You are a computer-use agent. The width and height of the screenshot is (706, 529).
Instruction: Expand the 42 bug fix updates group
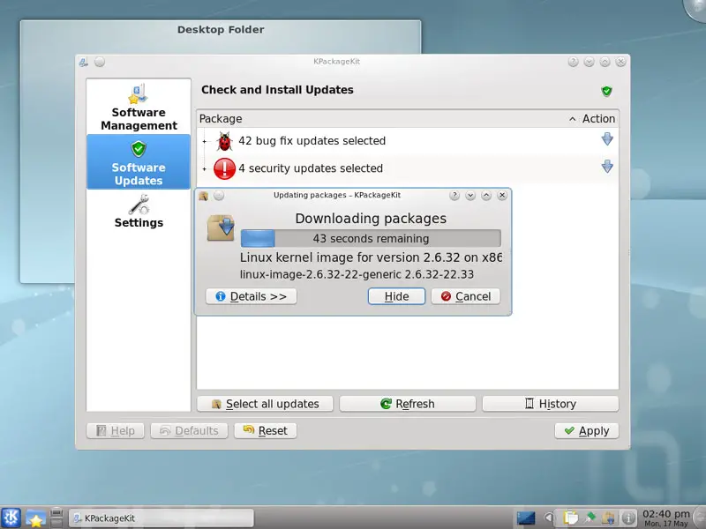pyautogui.click(x=205, y=141)
